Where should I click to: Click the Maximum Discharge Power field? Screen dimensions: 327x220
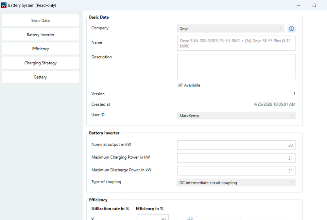click(236, 171)
